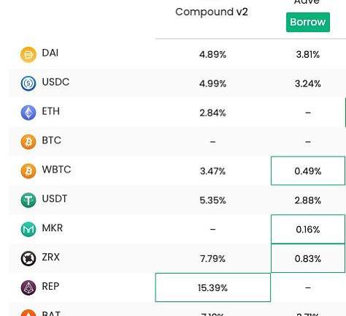The width and height of the screenshot is (346, 316).
Task: Click the green Borrow button
Action: [308, 22]
